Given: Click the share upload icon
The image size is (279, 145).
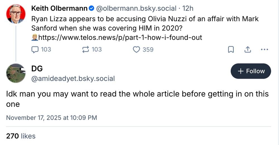Looking at the screenshot, I should coord(247,50).
